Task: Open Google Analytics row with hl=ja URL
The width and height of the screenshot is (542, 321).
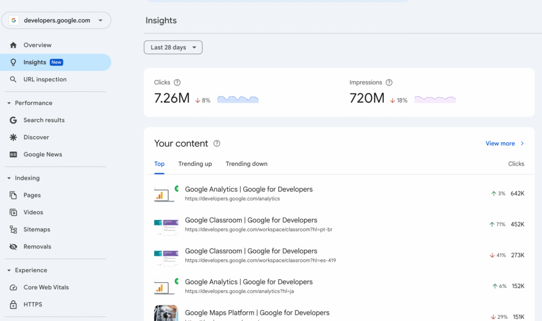Action: click(x=339, y=286)
